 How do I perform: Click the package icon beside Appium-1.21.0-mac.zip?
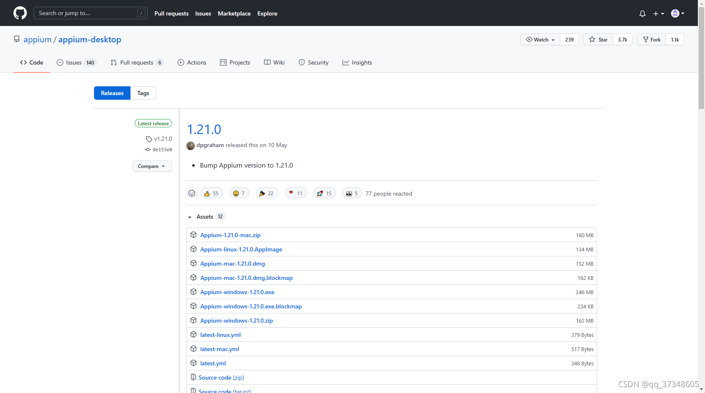193,235
